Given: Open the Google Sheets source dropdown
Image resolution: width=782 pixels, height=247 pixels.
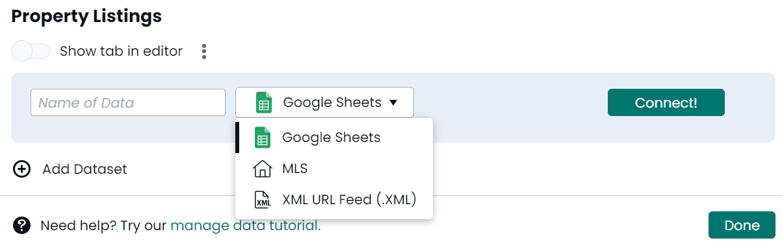Looking at the screenshot, I should [324, 102].
